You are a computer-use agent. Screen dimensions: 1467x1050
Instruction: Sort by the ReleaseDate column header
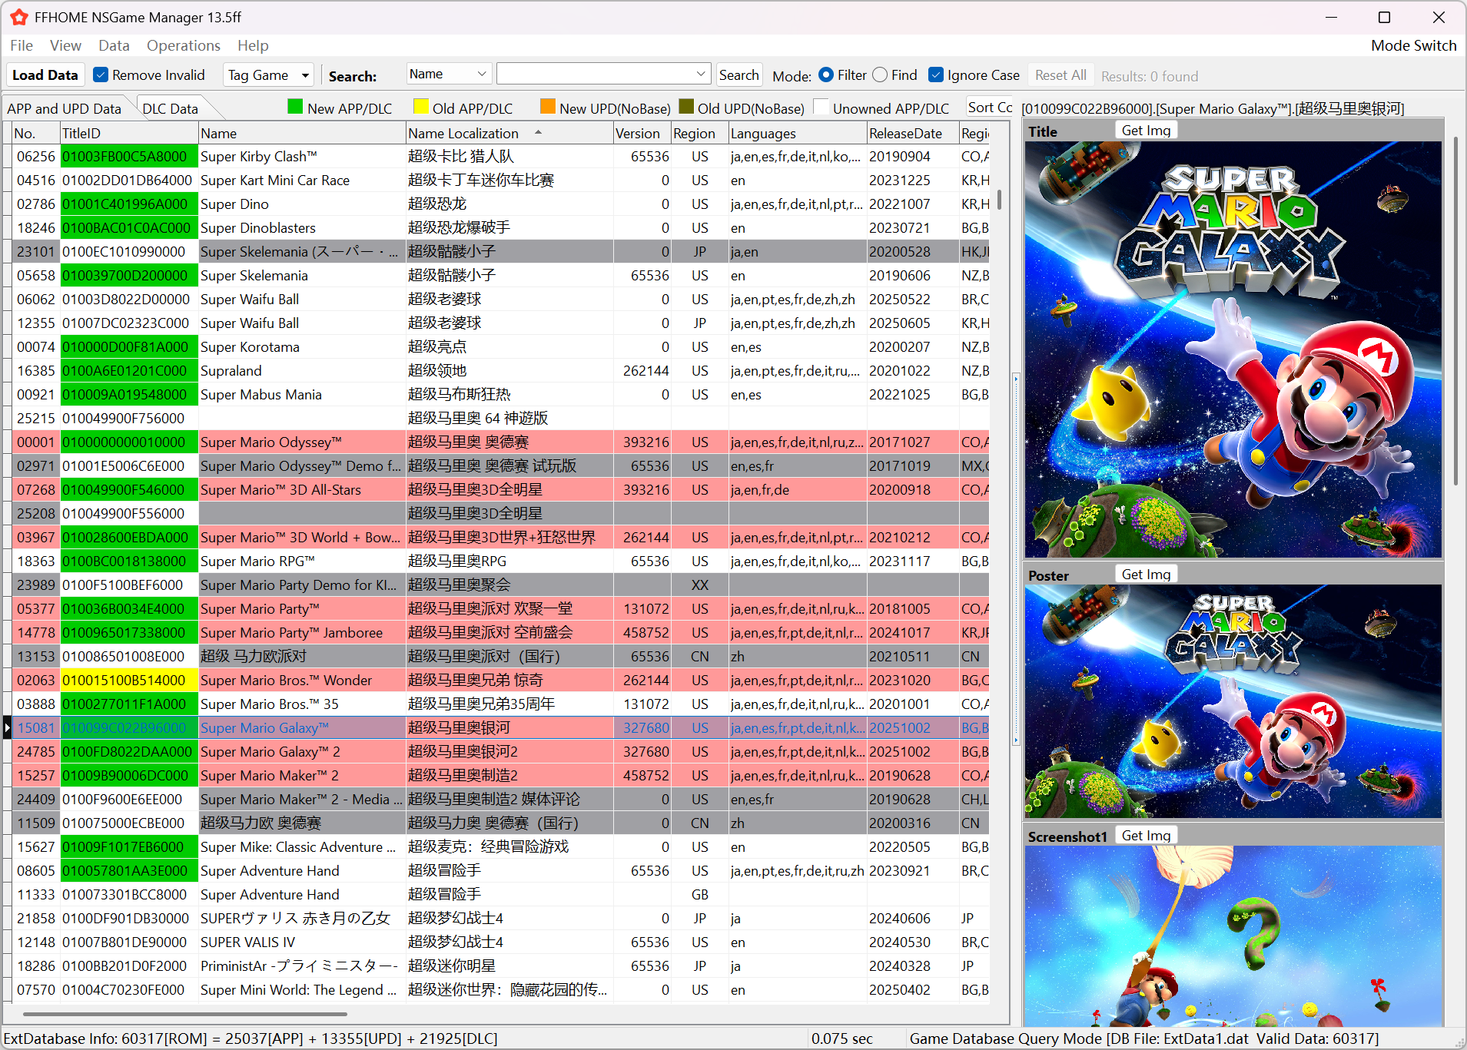[x=913, y=133]
